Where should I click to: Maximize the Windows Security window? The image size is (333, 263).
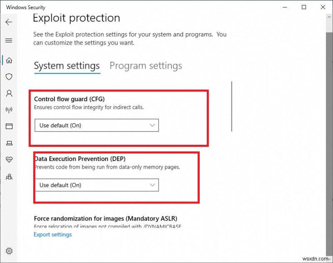(304, 7)
